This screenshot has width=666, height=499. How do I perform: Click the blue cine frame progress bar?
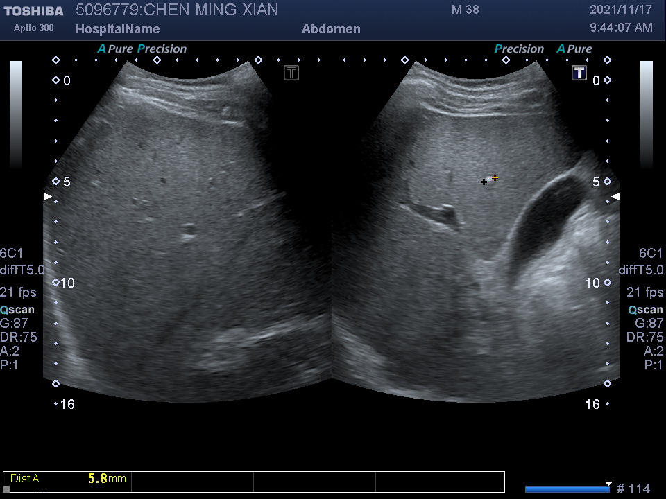[567, 489]
